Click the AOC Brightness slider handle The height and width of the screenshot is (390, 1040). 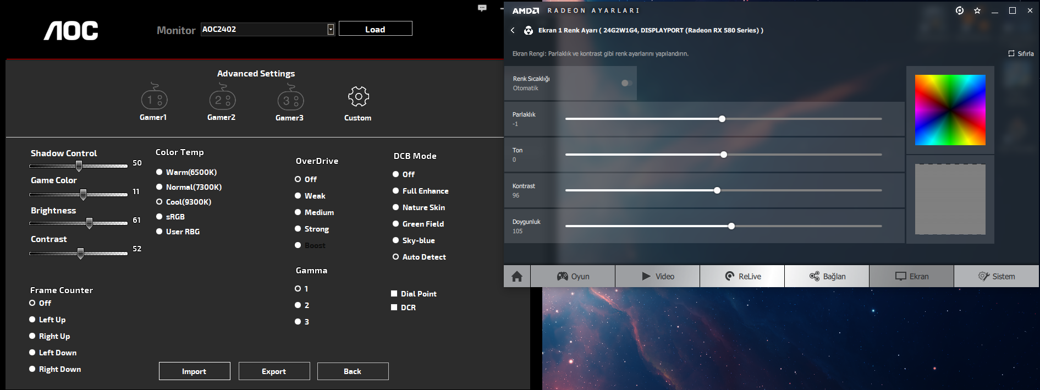[x=90, y=223]
